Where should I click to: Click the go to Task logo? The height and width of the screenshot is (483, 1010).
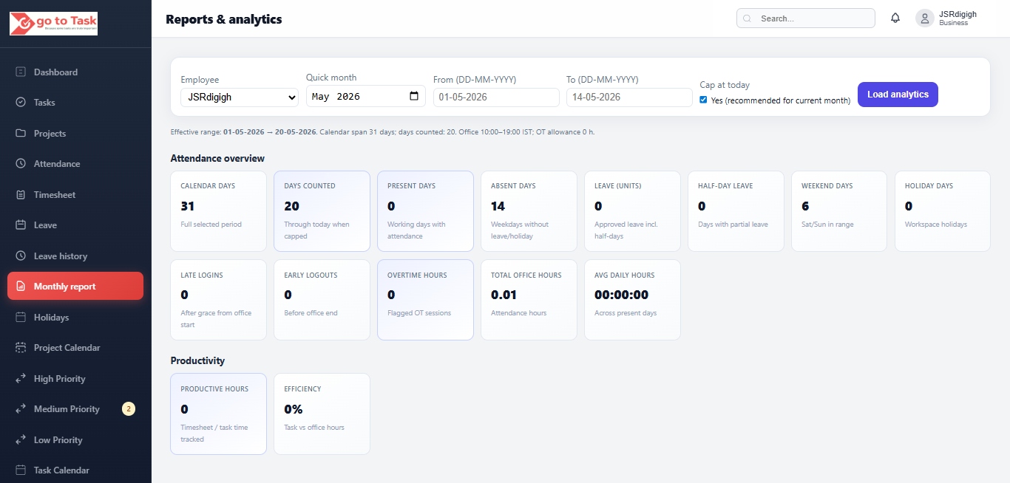coord(53,23)
